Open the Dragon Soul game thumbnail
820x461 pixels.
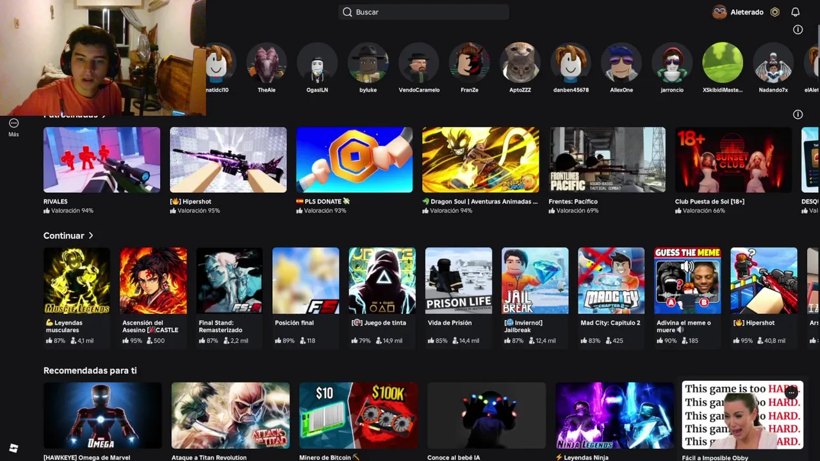480,159
